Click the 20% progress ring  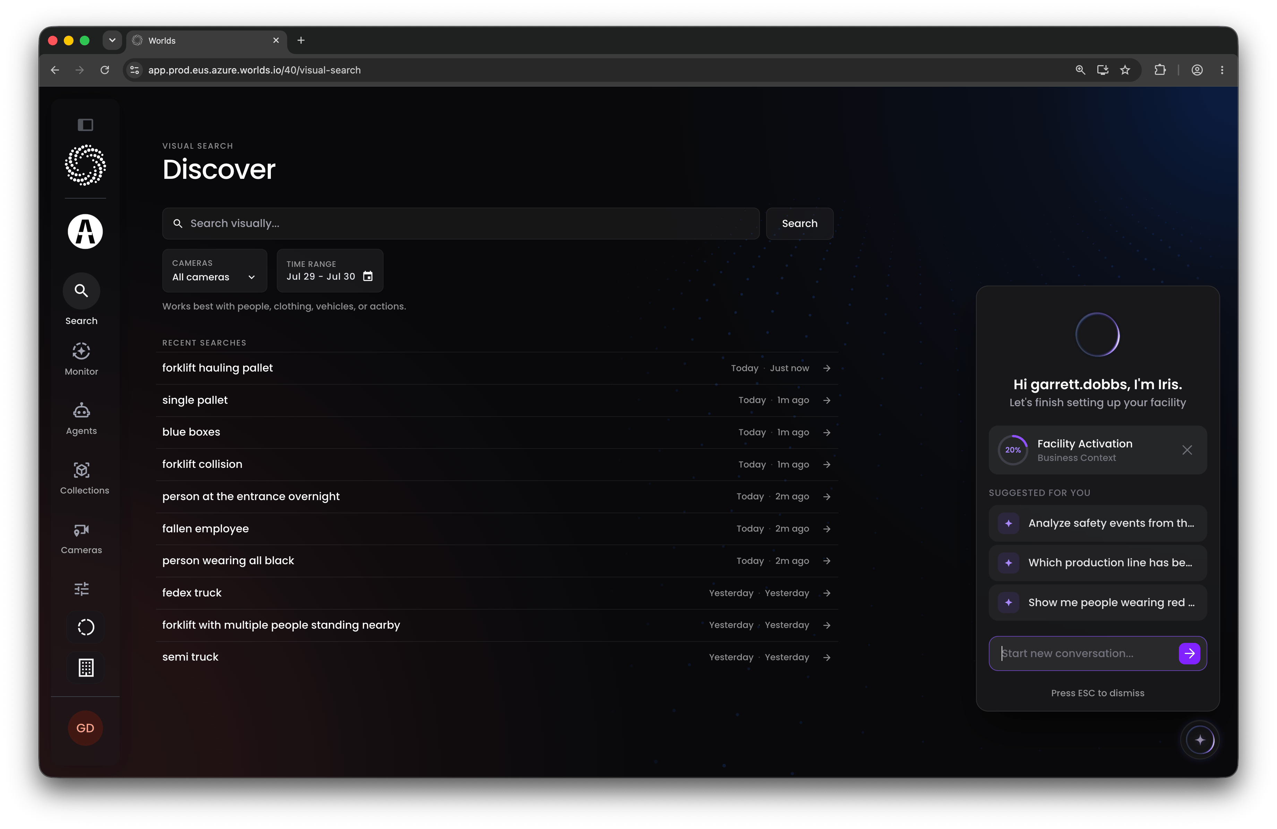pyautogui.click(x=1012, y=450)
